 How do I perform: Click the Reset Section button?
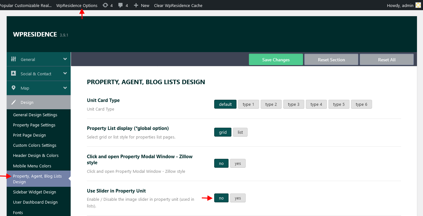pyautogui.click(x=331, y=59)
